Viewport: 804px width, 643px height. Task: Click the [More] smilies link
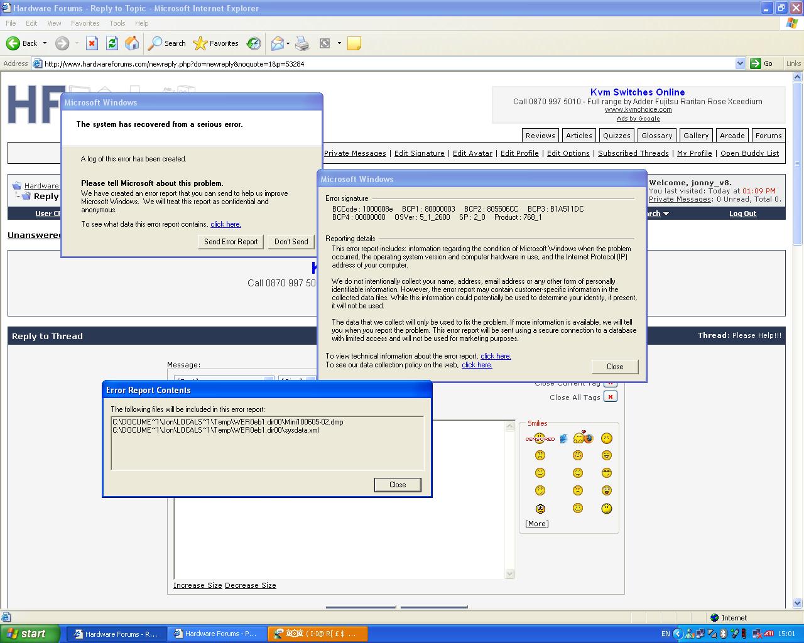[537, 524]
